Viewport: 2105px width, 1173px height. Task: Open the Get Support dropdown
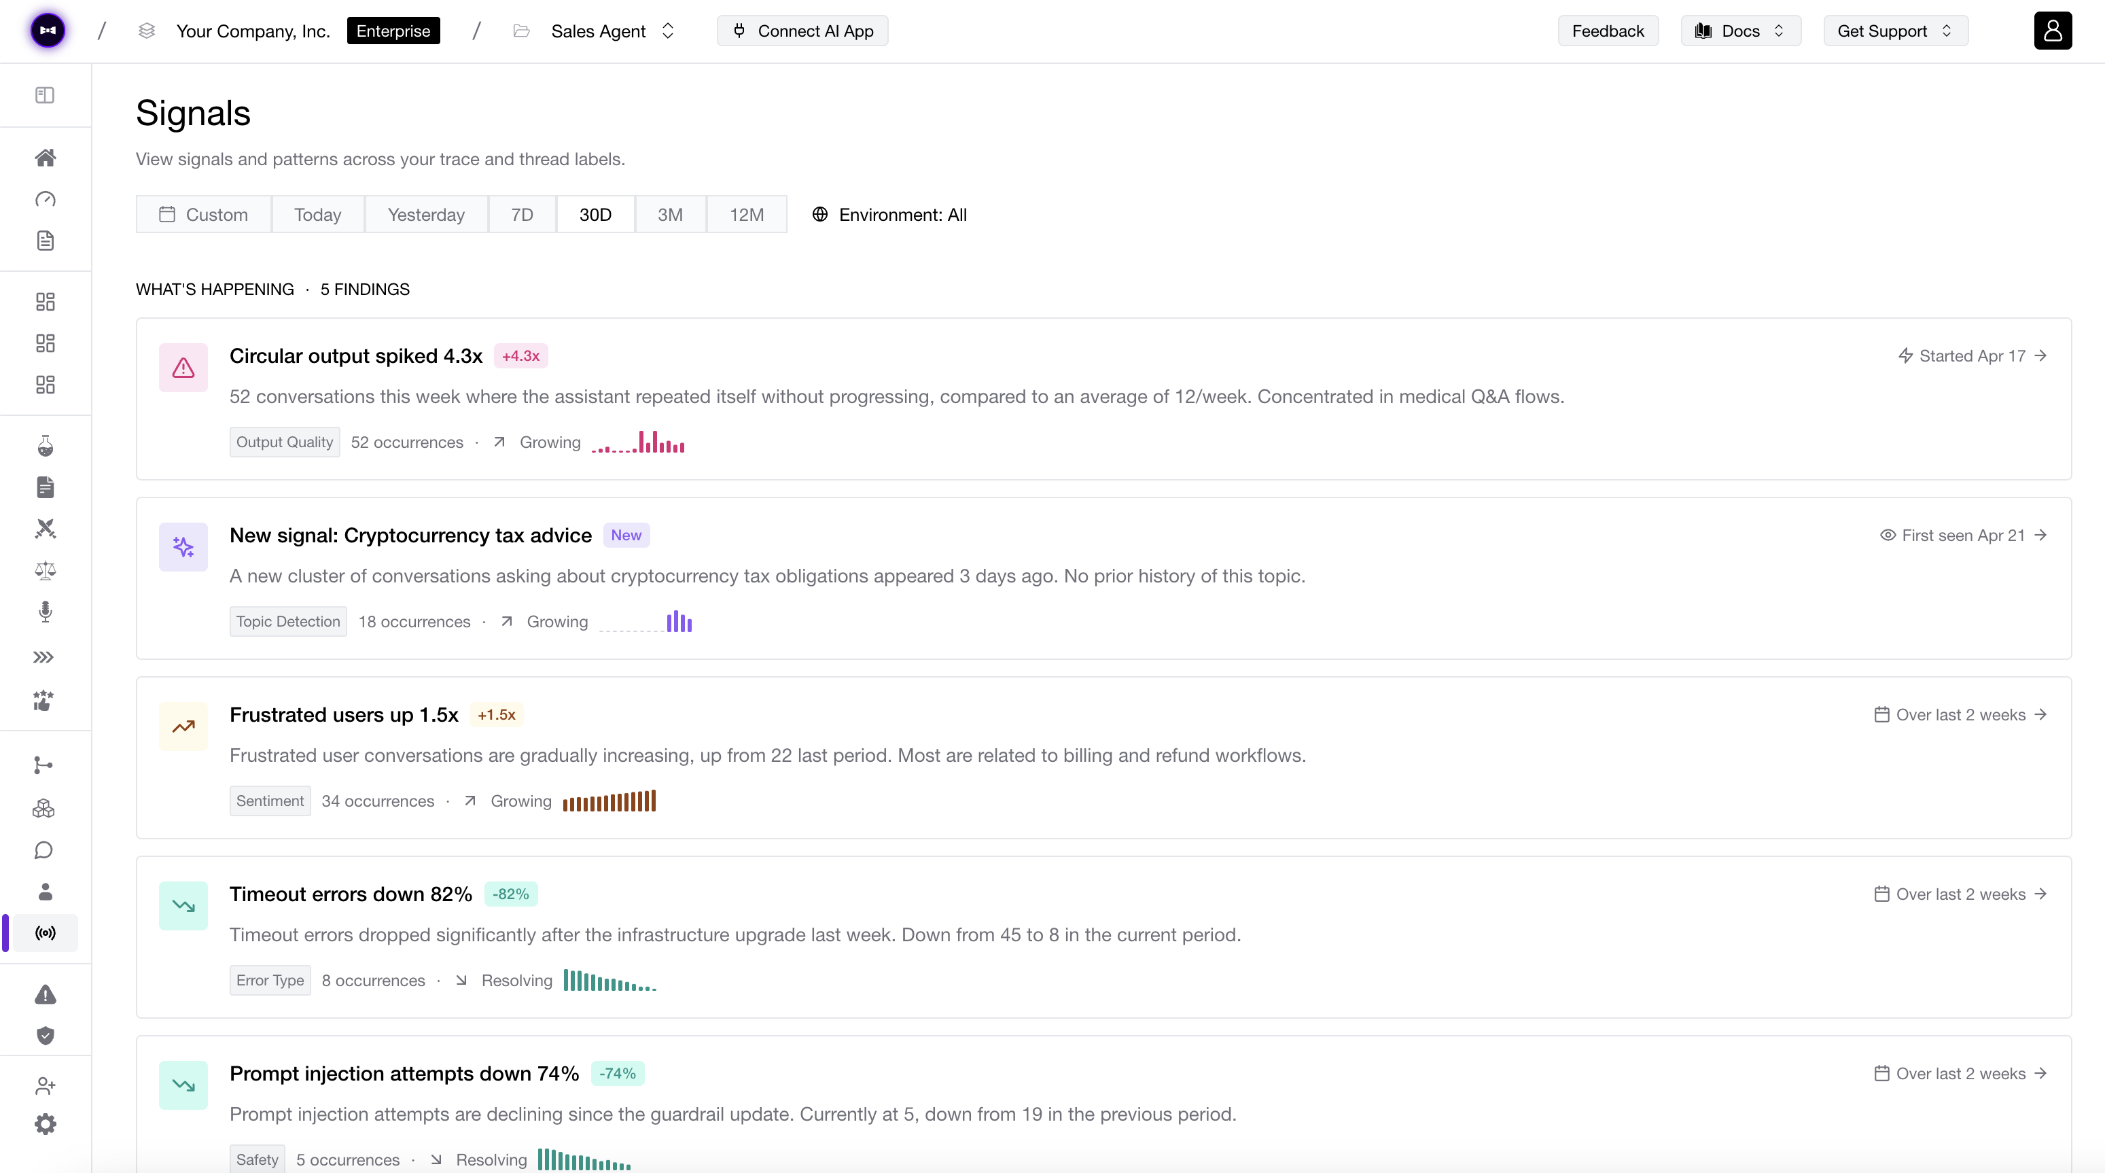(x=1895, y=31)
